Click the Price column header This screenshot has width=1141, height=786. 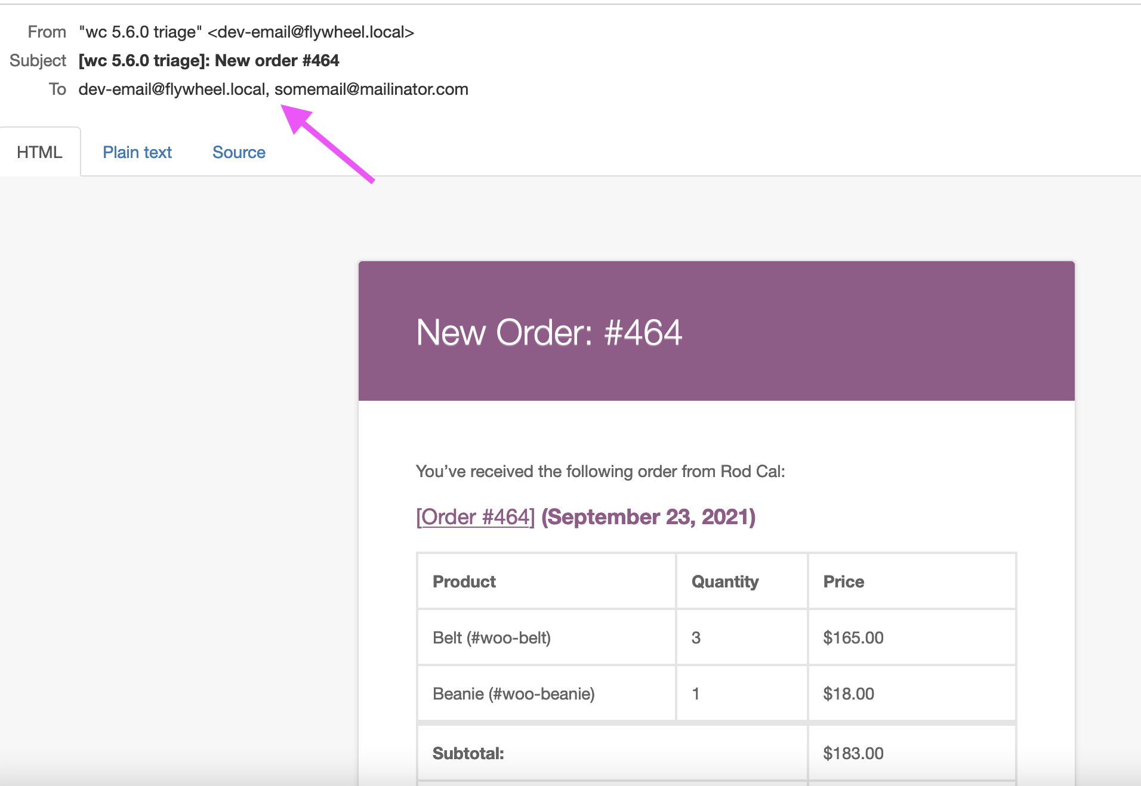click(843, 581)
